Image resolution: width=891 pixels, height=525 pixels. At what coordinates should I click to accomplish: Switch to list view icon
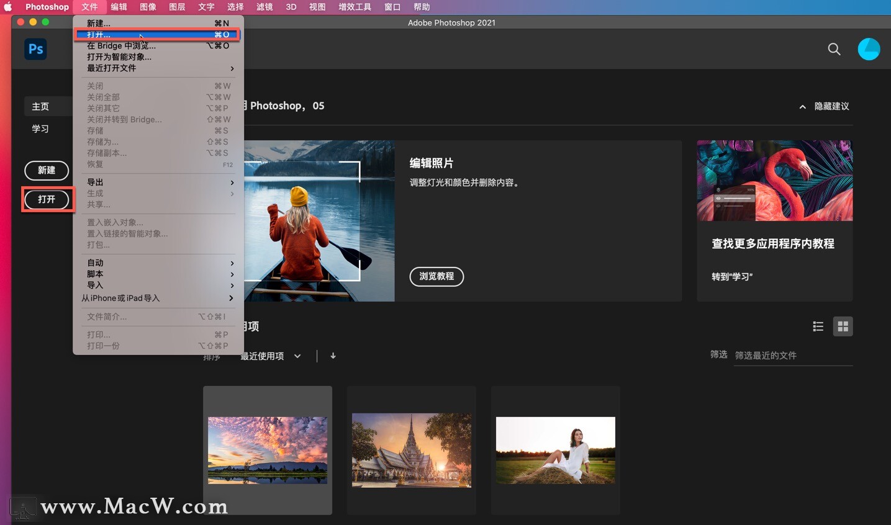tap(818, 326)
